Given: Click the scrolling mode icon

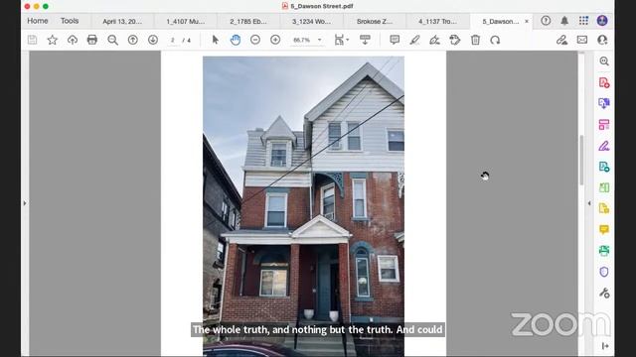Looking at the screenshot, I should tap(365, 40).
